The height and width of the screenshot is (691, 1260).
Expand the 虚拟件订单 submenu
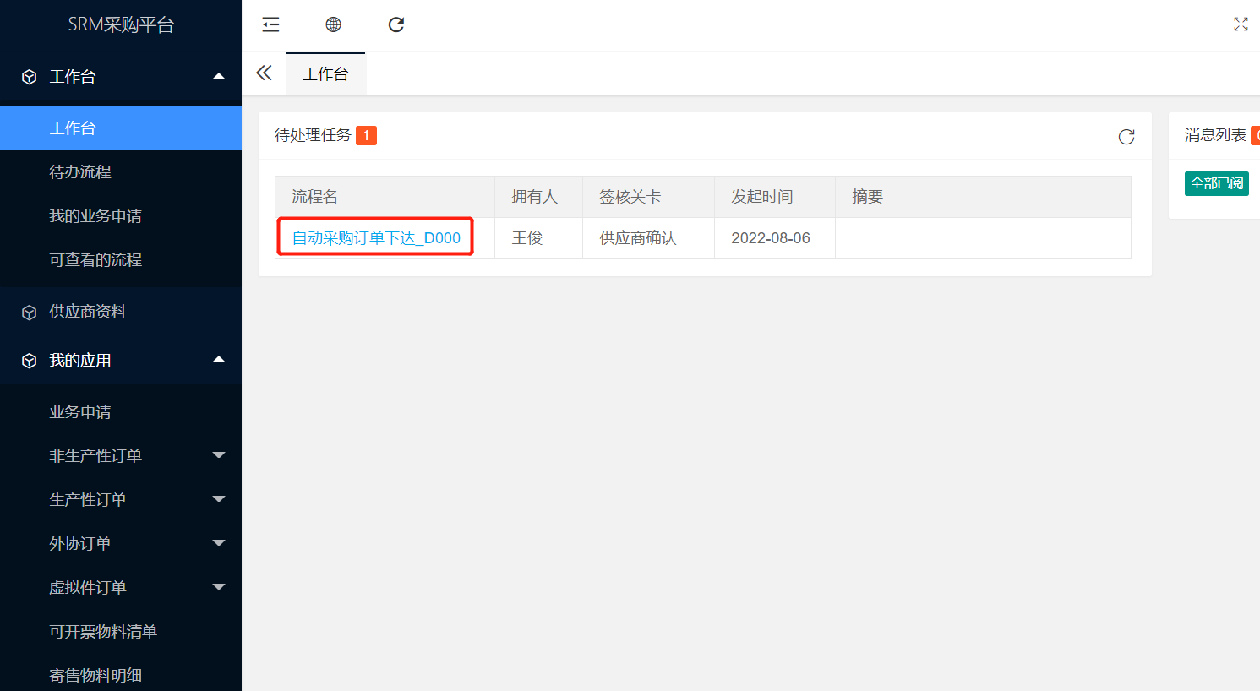[219, 587]
